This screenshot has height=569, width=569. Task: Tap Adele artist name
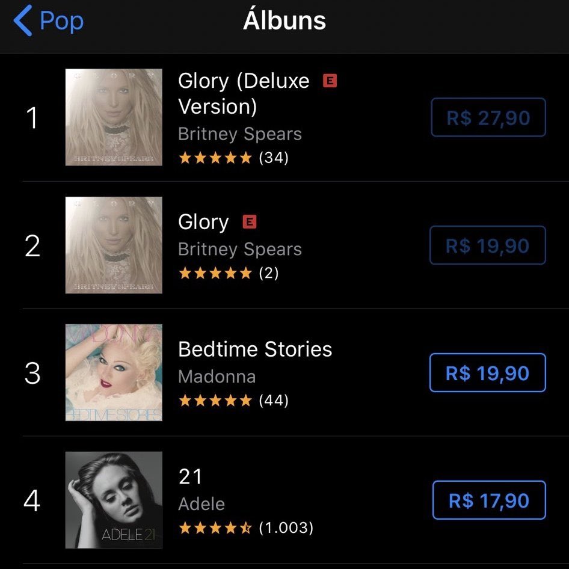[201, 504]
